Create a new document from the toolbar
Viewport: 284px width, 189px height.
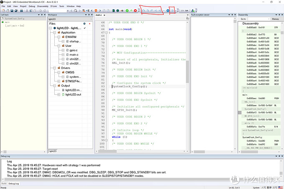(x=4, y=11)
